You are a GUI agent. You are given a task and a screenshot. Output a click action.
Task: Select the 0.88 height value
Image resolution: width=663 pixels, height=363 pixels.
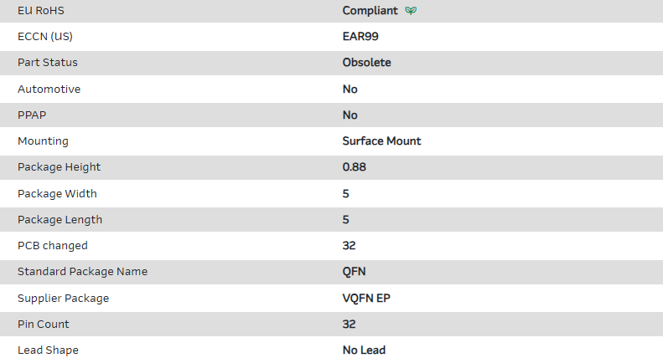point(355,167)
